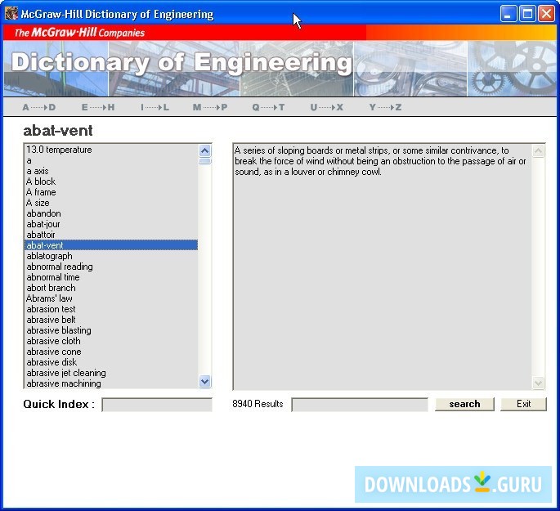Select 'abat-jour' in the word list
560x511 pixels.
coord(111,224)
